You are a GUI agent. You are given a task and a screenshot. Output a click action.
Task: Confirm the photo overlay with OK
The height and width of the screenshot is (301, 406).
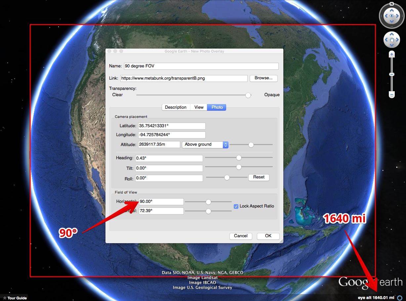pyautogui.click(x=268, y=236)
